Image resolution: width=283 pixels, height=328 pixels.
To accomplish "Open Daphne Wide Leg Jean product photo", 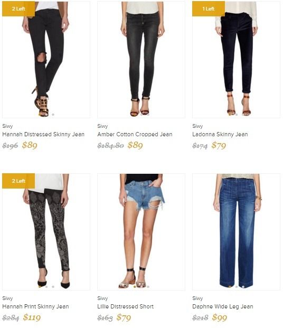I will pos(236,232).
